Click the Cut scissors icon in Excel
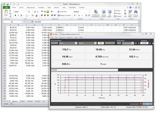The height and width of the screenshot is (116, 160). (10, 11)
